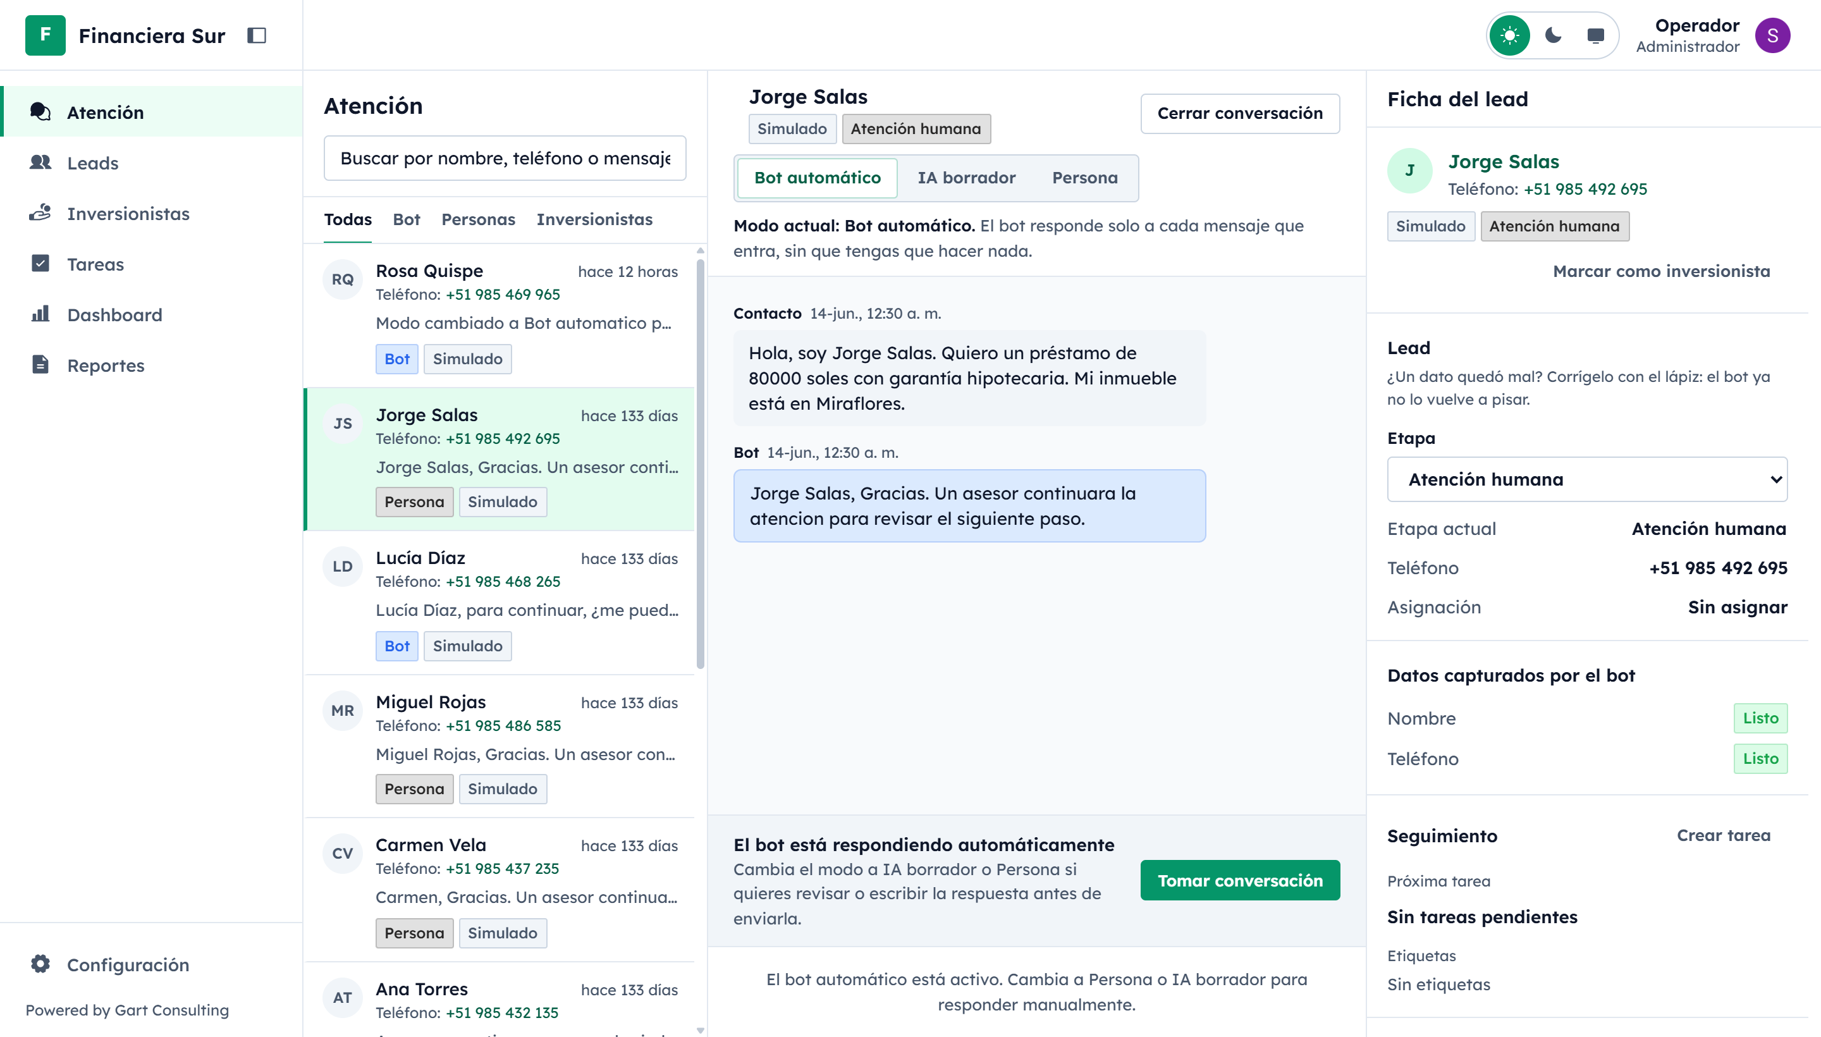The width and height of the screenshot is (1821, 1037).
Task: Open Configuración via its gear icon
Action: [x=40, y=964]
